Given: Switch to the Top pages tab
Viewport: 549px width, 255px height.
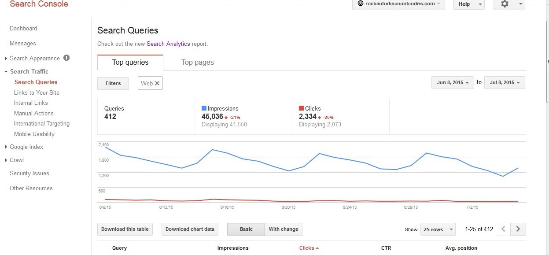Looking at the screenshot, I should pos(198,63).
